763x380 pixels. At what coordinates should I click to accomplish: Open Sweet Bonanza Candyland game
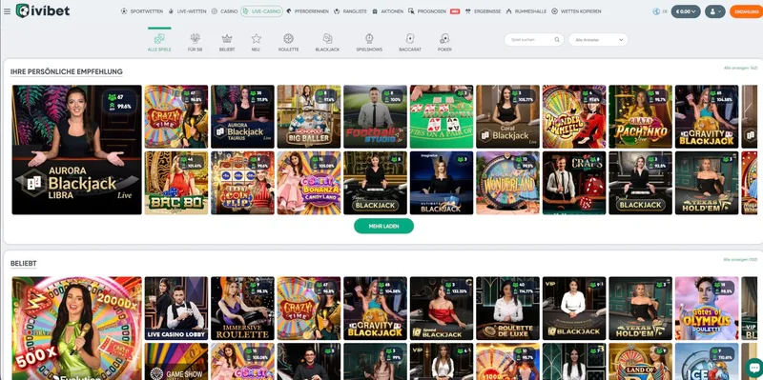(x=309, y=183)
